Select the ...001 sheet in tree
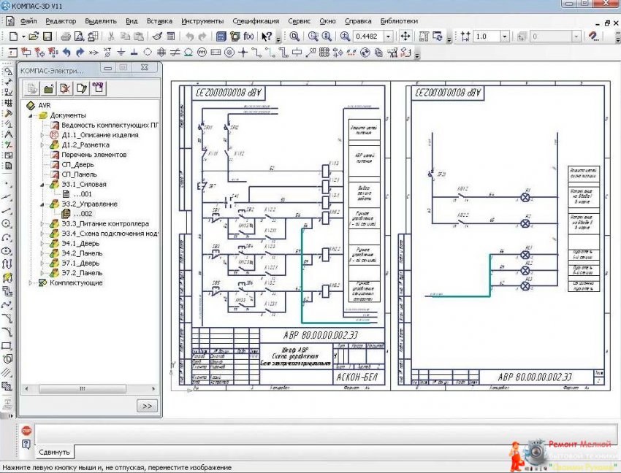This screenshot has width=621, height=473. point(82,194)
